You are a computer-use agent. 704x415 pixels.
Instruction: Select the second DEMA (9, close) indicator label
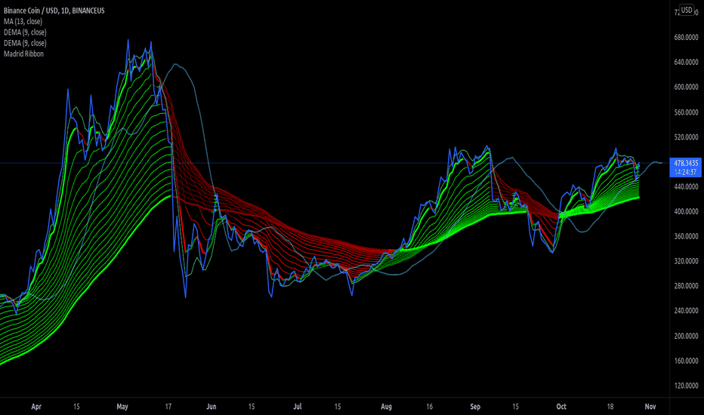point(25,43)
